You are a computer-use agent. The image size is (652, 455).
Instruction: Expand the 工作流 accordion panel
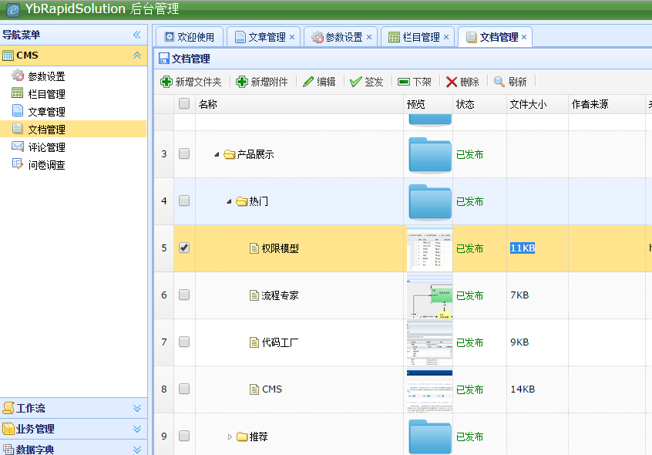pyautogui.click(x=137, y=408)
